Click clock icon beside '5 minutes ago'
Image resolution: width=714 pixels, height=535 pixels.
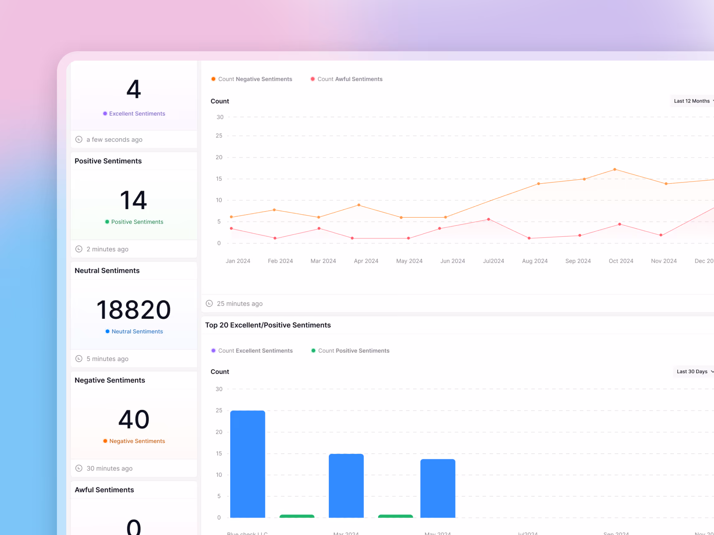79,359
